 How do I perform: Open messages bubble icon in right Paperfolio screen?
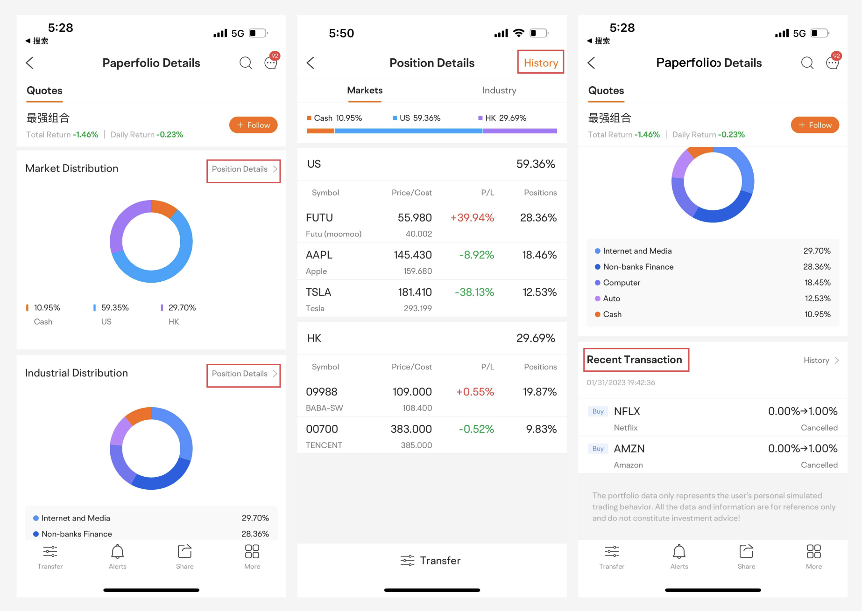click(x=833, y=62)
